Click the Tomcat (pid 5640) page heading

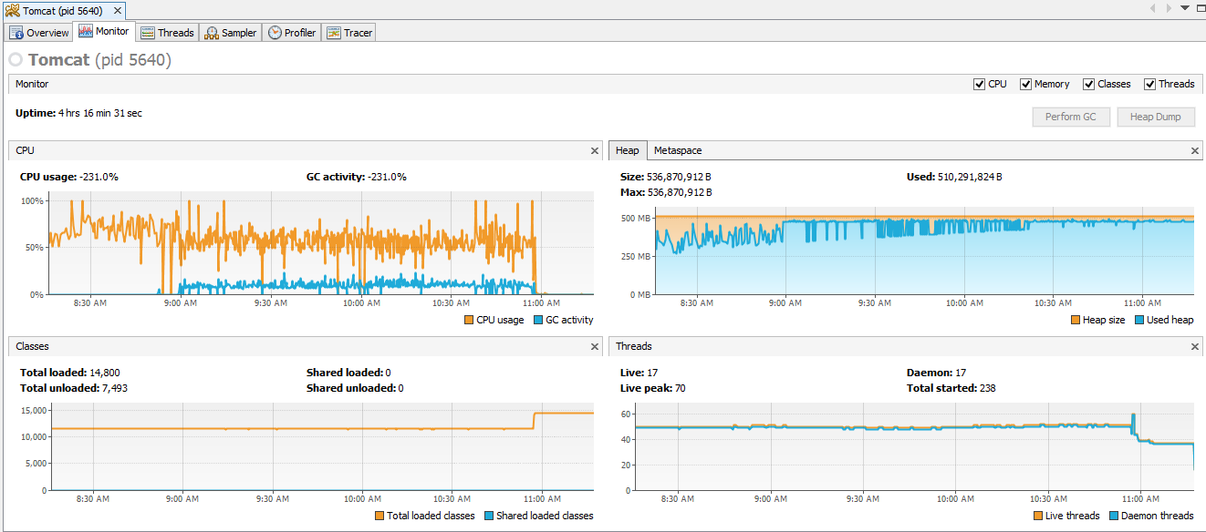[x=99, y=59]
